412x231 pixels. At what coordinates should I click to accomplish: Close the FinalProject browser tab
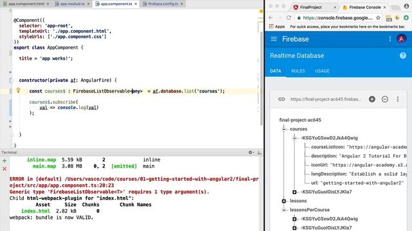coord(335,7)
